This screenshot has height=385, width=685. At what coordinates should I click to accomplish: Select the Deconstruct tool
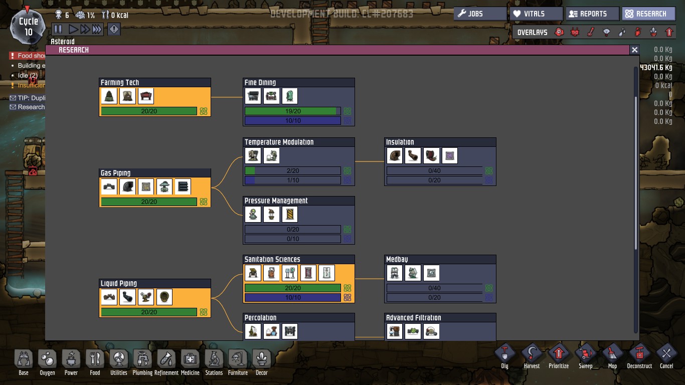click(x=639, y=357)
